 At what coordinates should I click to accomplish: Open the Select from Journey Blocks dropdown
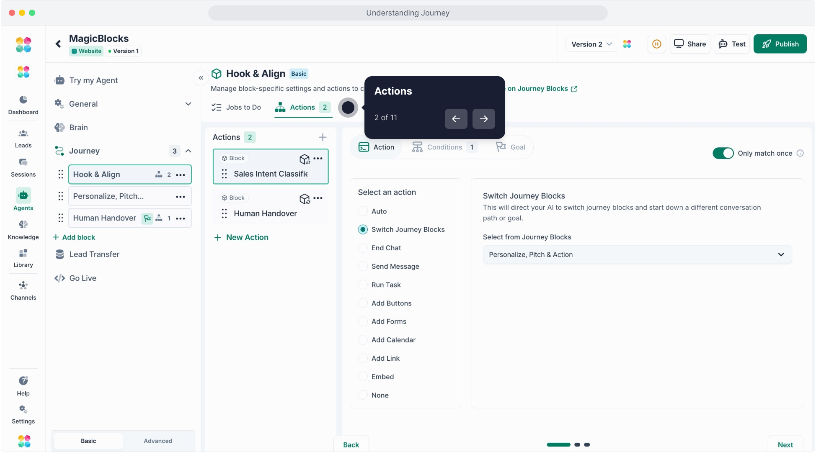637,254
